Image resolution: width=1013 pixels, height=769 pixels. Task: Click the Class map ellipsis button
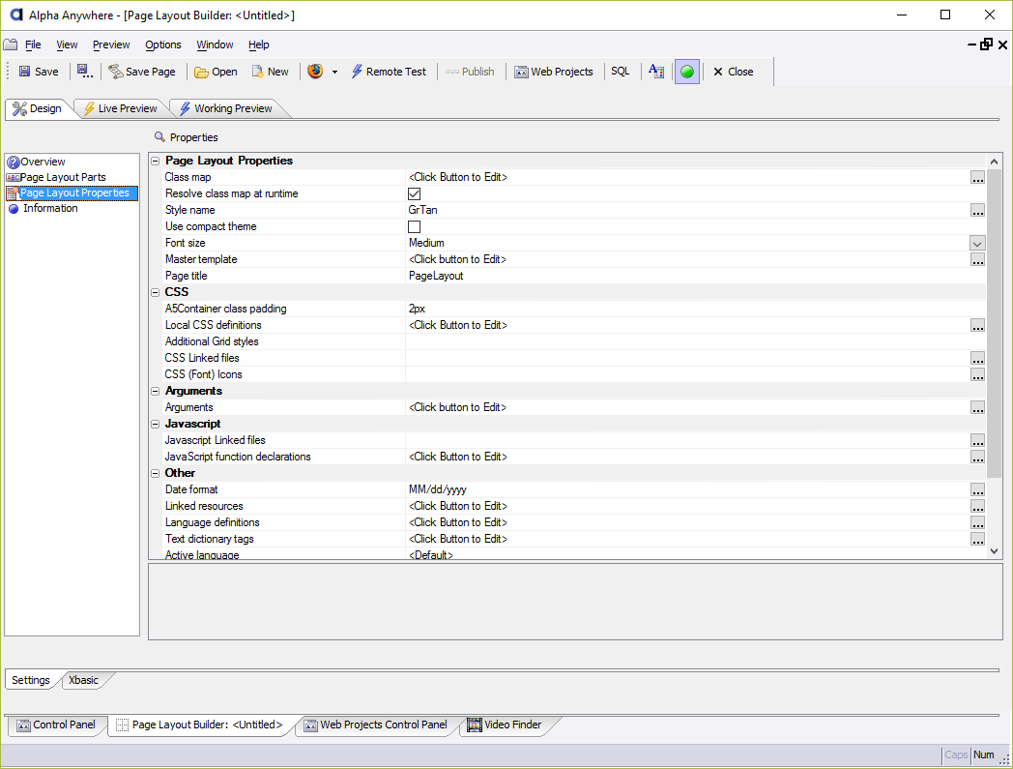click(x=977, y=178)
